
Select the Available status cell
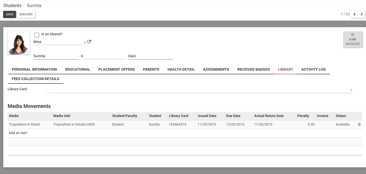[346, 124]
